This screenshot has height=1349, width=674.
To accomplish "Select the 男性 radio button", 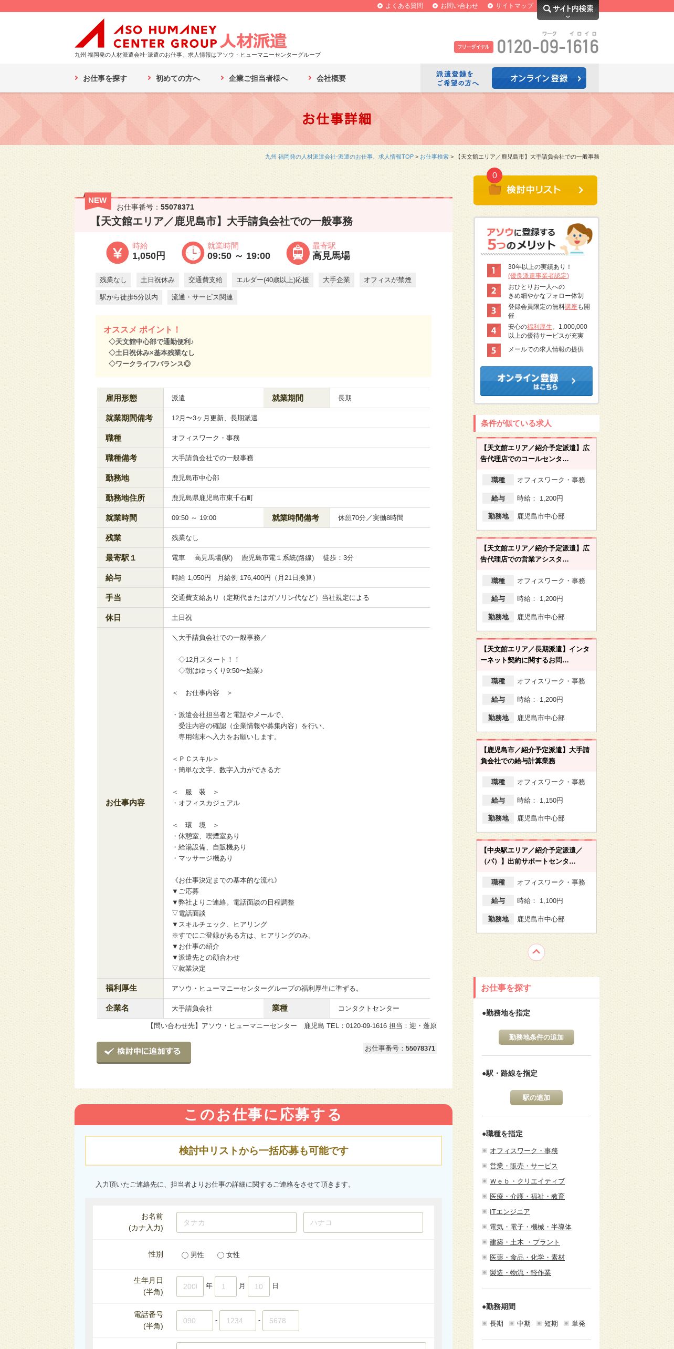I will (185, 1255).
